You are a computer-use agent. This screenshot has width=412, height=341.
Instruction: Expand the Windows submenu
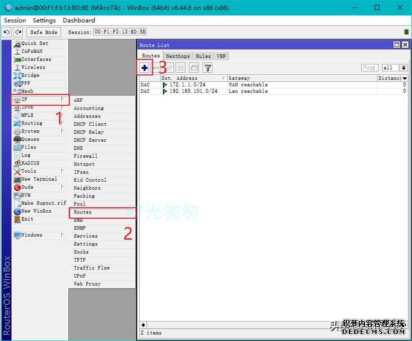40,235
